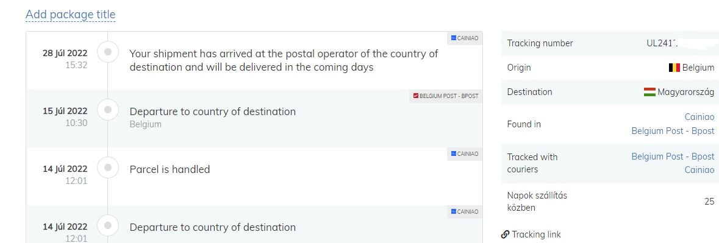Click the Cainiao badge on Parcel is handled event

tap(465, 153)
